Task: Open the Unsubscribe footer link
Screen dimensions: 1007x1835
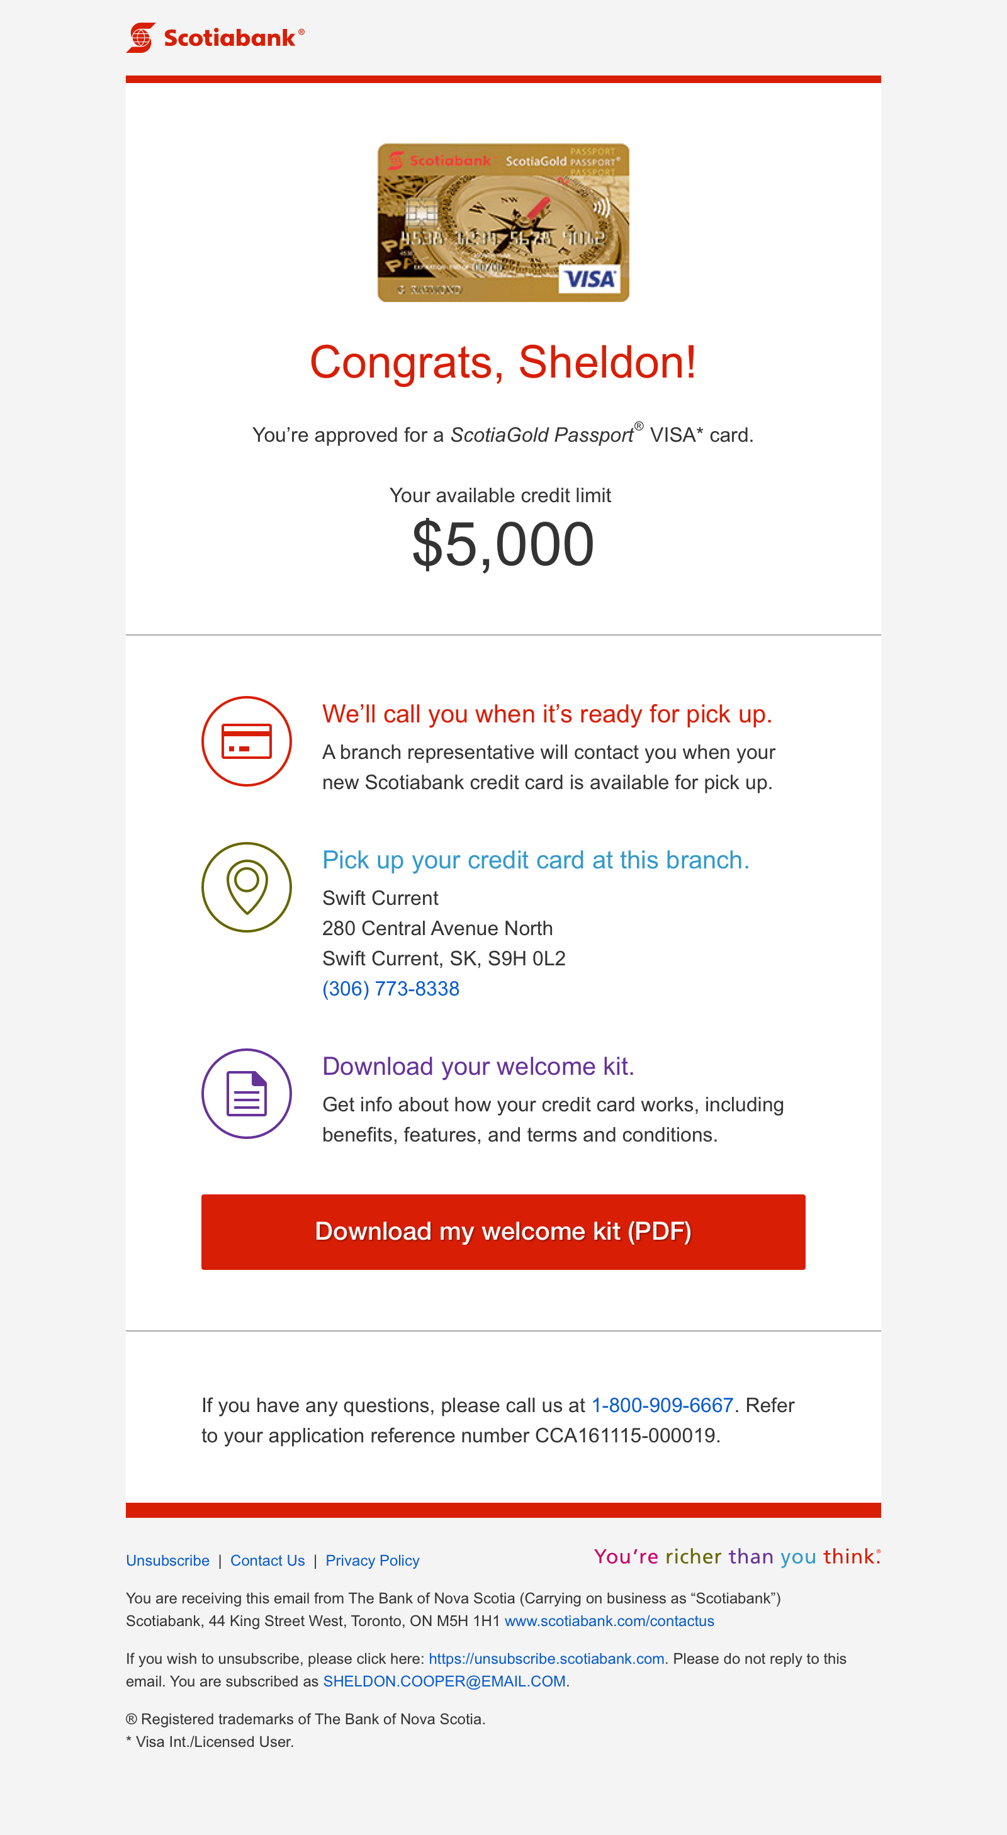Action: pos(167,1560)
